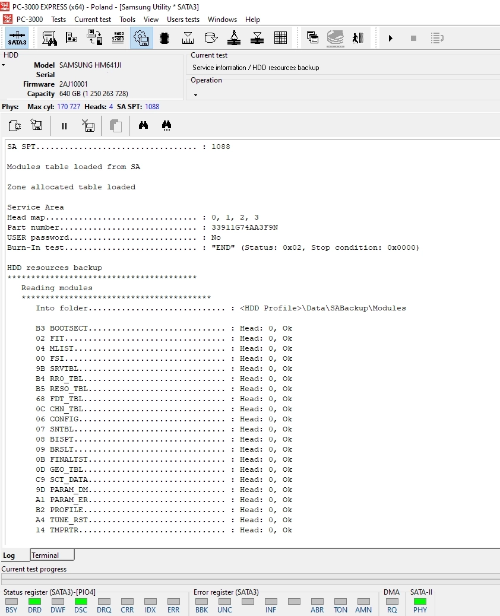Viewport: 500px width, 616px height.
Task: Click the DSC status indicator
Action: click(81, 602)
